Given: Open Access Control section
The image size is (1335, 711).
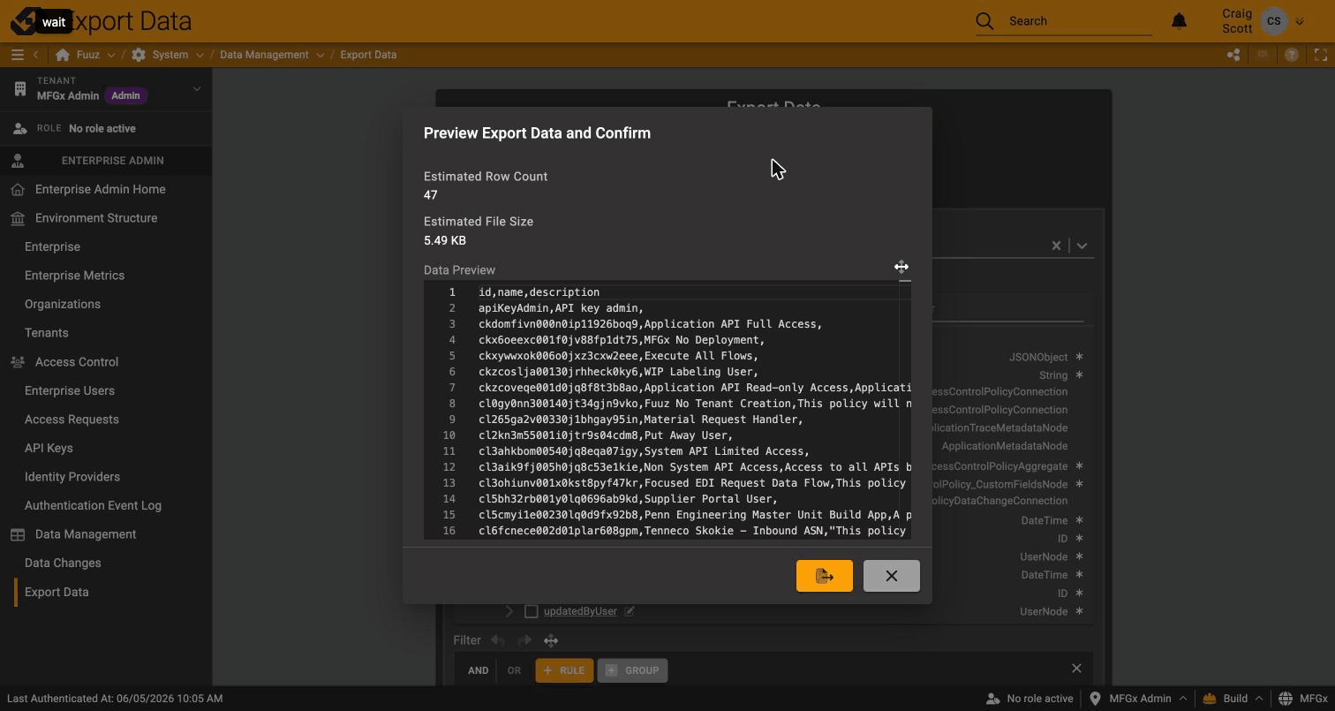Looking at the screenshot, I should pos(77,362).
